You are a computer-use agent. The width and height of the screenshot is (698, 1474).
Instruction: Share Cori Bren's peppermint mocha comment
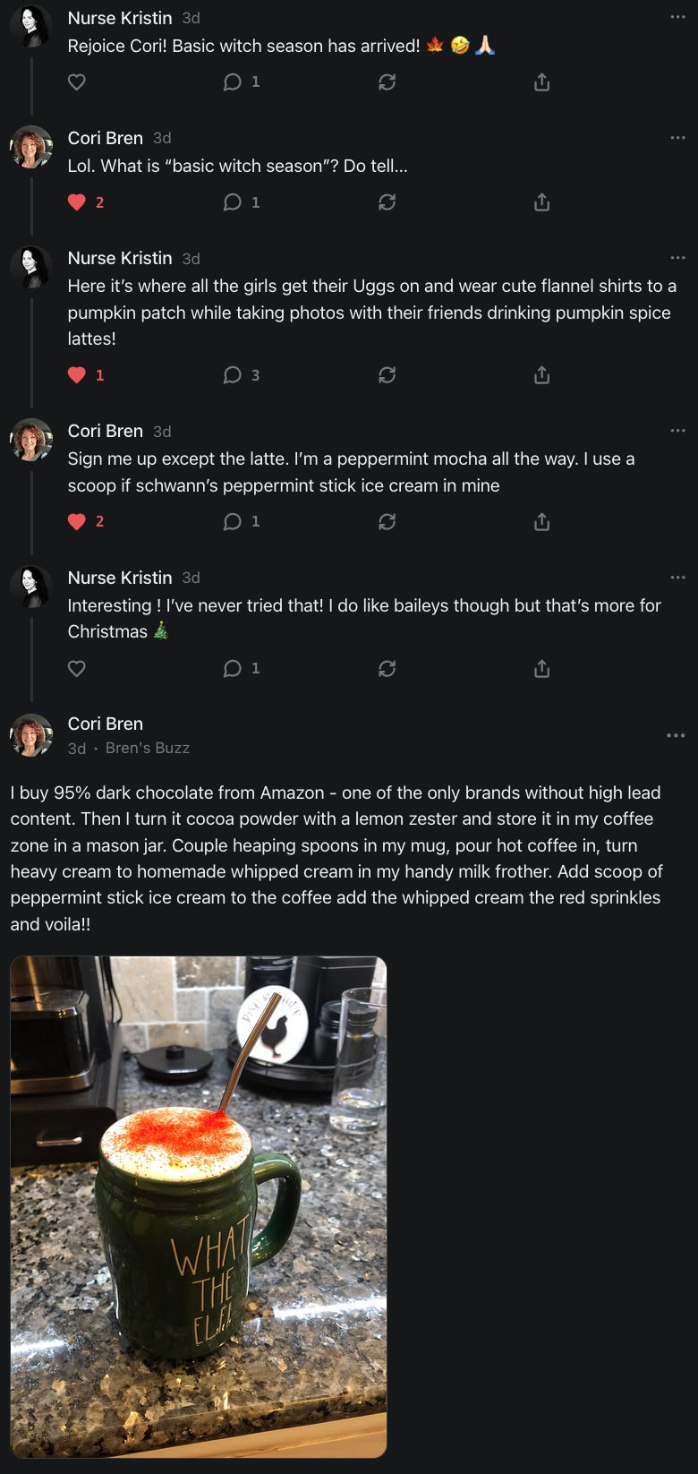click(x=541, y=521)
